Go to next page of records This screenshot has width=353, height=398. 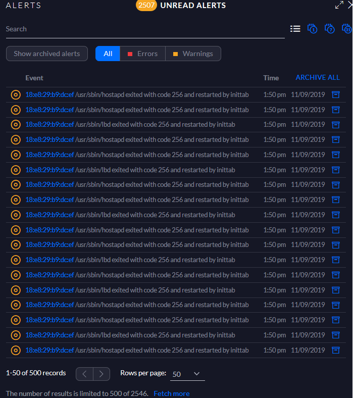102,374
